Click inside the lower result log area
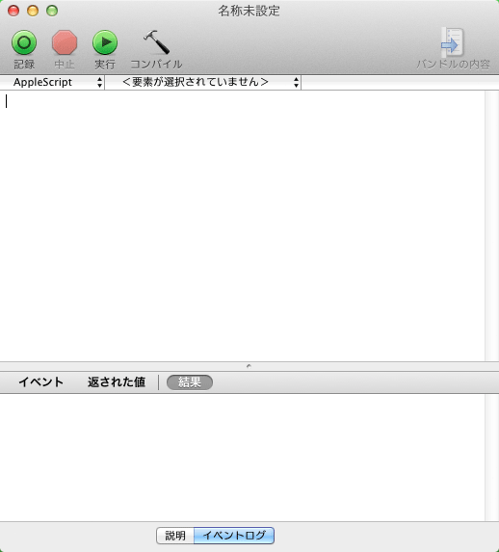Image resolution: width=499 pixels, height=552 pixels. click(x=243, y=458)
